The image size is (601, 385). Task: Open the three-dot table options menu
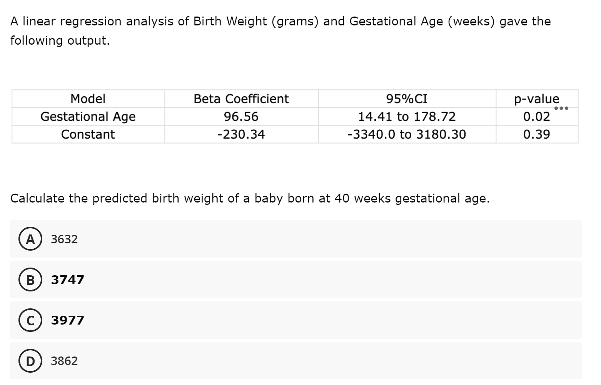tap(561, 108)
